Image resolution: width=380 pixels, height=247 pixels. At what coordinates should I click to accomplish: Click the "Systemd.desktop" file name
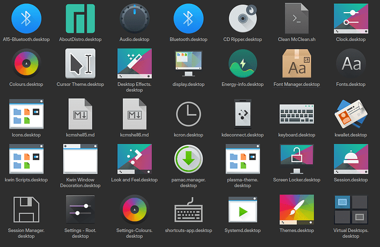[x=242, y=230]
